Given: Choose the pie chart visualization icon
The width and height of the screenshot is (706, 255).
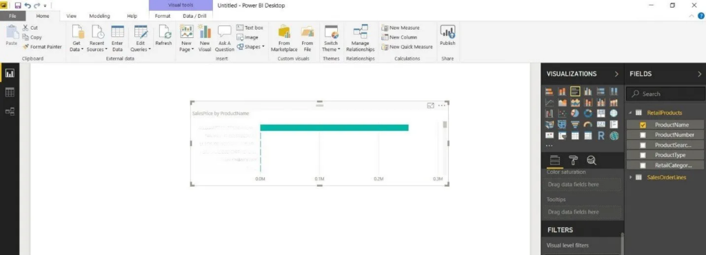Looking at the screenshot, I should [x=575, y=113].
